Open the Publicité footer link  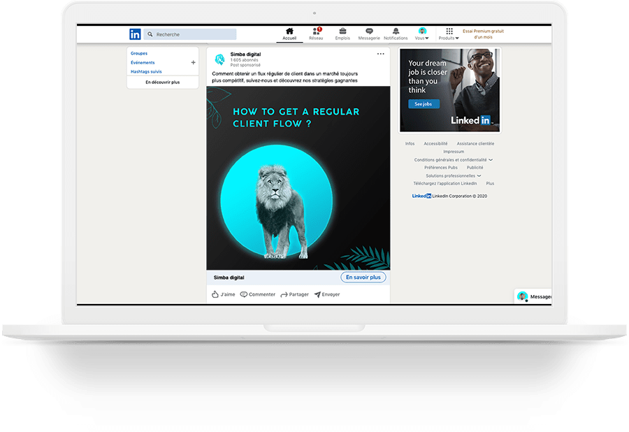click(x=475, y=168)
